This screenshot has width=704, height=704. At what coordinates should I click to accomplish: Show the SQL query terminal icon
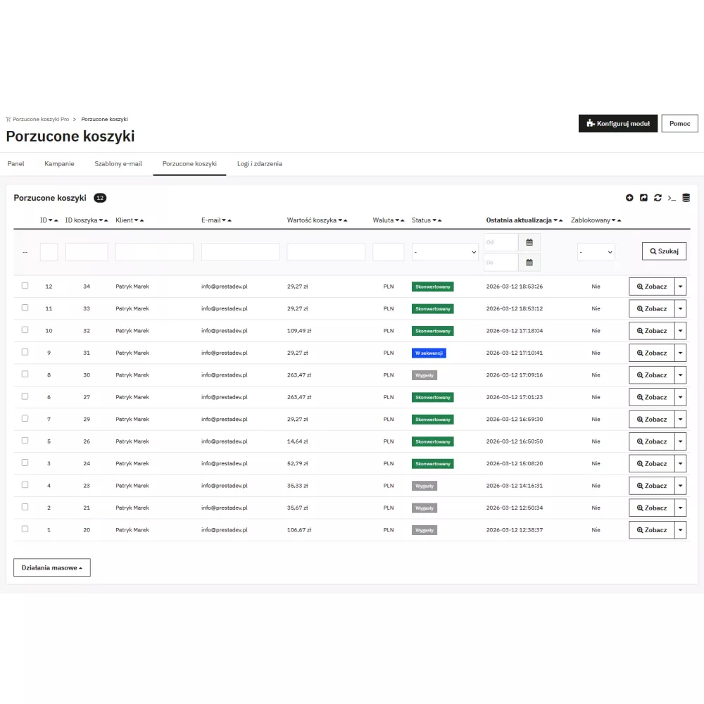click(x=672, y=198)
